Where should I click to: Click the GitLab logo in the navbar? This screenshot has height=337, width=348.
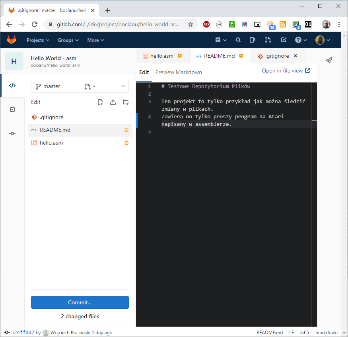coord(12,40)
